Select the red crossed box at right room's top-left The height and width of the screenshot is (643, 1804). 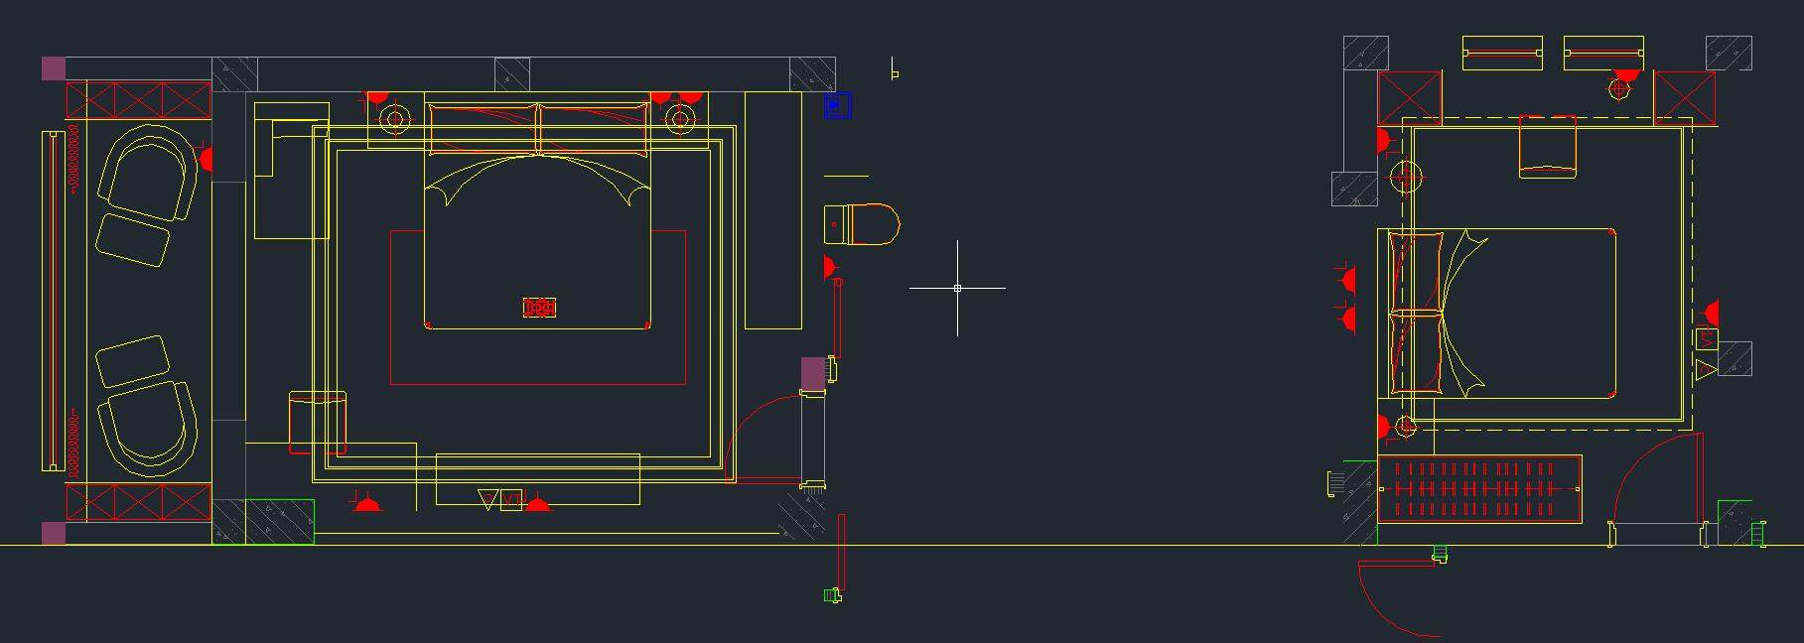(x=1409, y=98)
